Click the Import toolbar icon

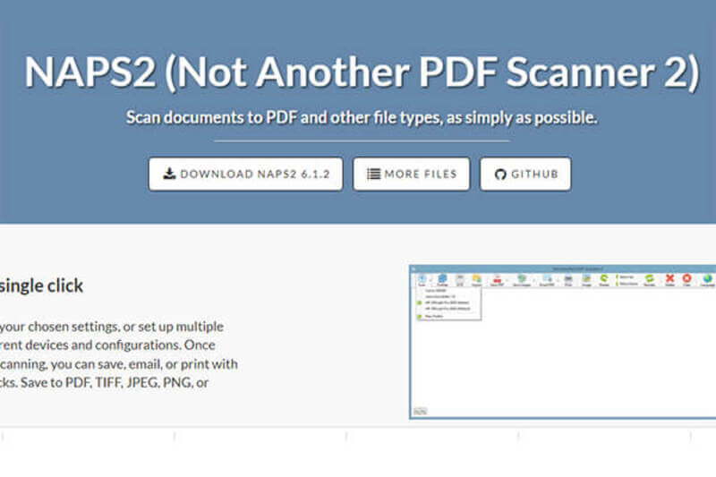click(477, 280)
